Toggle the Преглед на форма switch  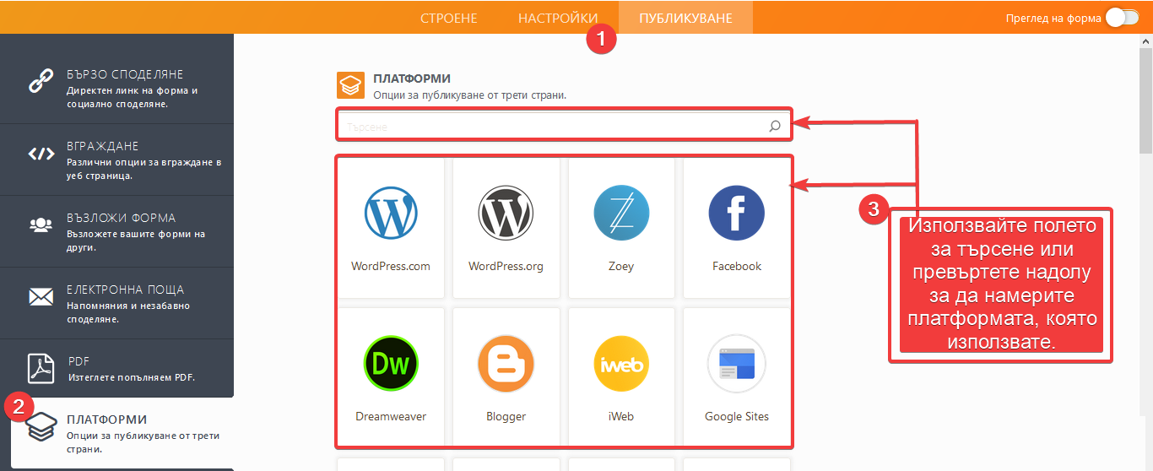tap(1122, 18)
